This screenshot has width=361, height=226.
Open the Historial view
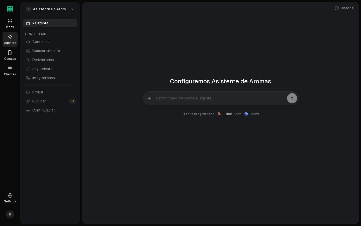[344, 8]
